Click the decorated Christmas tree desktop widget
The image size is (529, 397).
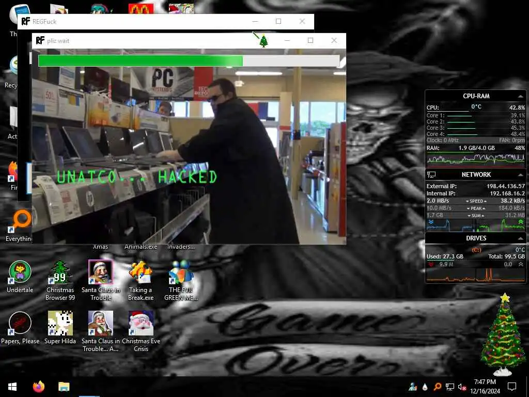(503, 334)
